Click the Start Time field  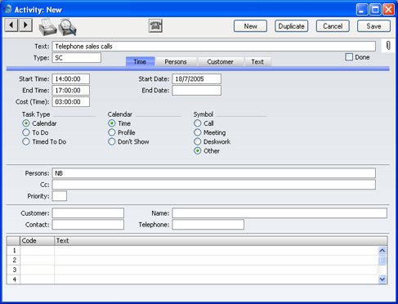coord(71,79)
